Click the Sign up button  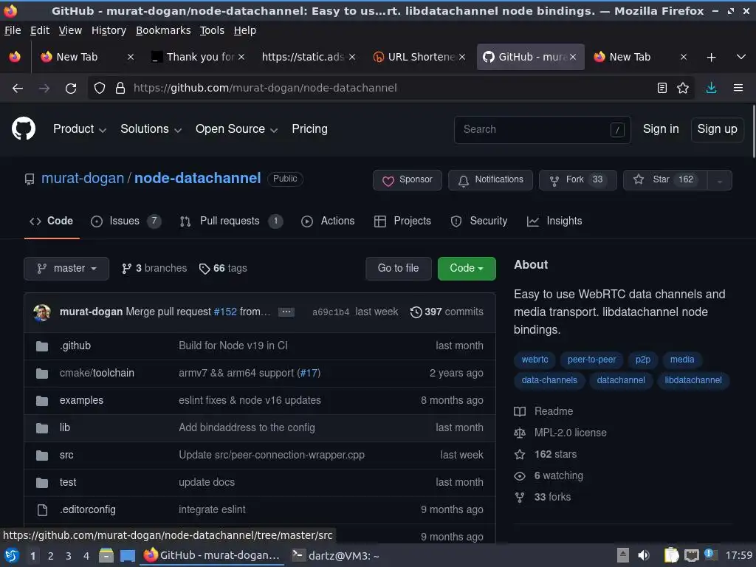click(717, 129)
